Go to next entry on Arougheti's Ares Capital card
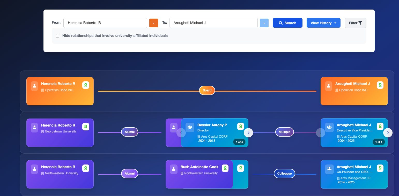Image resolution: width=399 pixels, height=196 pixels. tap(388, 133)
